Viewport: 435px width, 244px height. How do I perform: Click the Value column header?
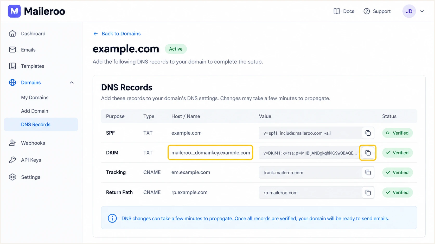tap(265, 116)
